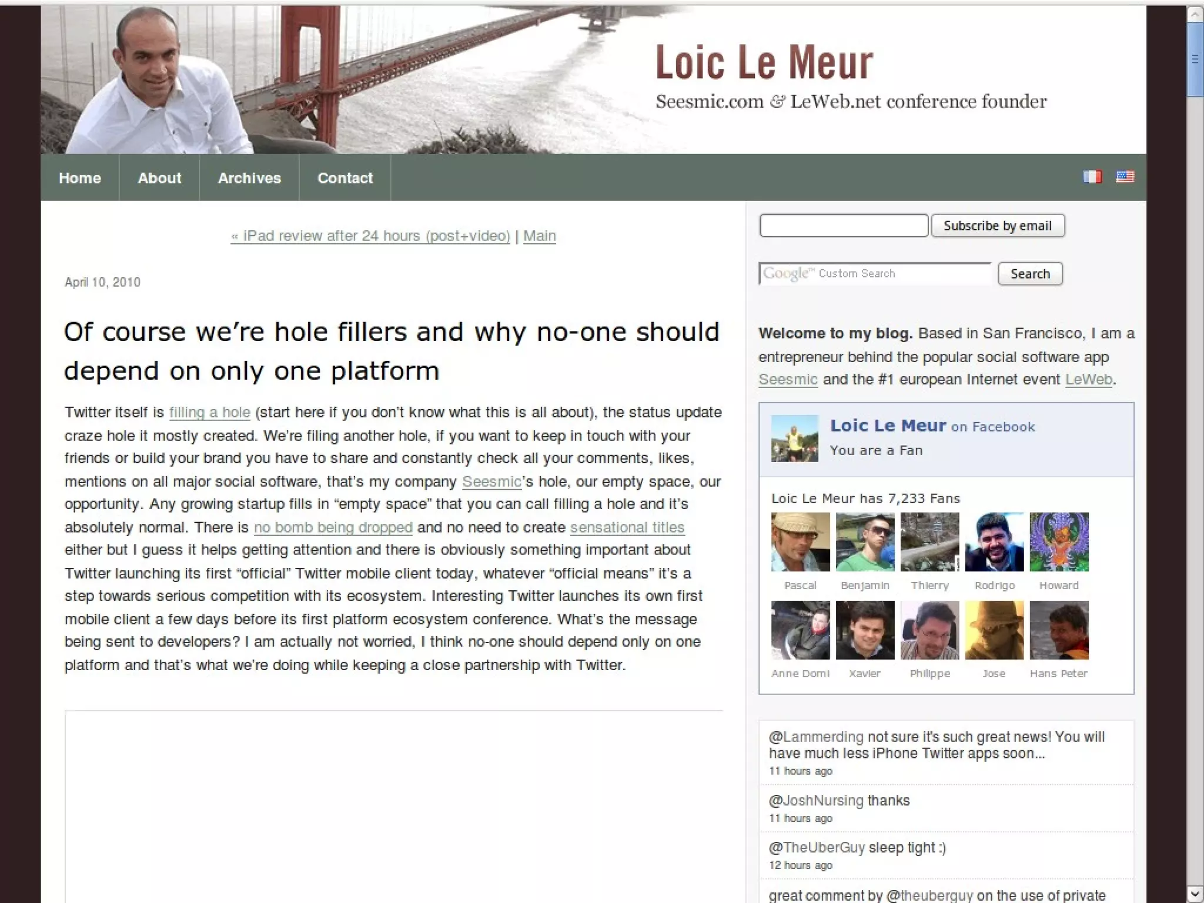
Task: Click the scrollbar up arrow
Action: (1195, 14)
